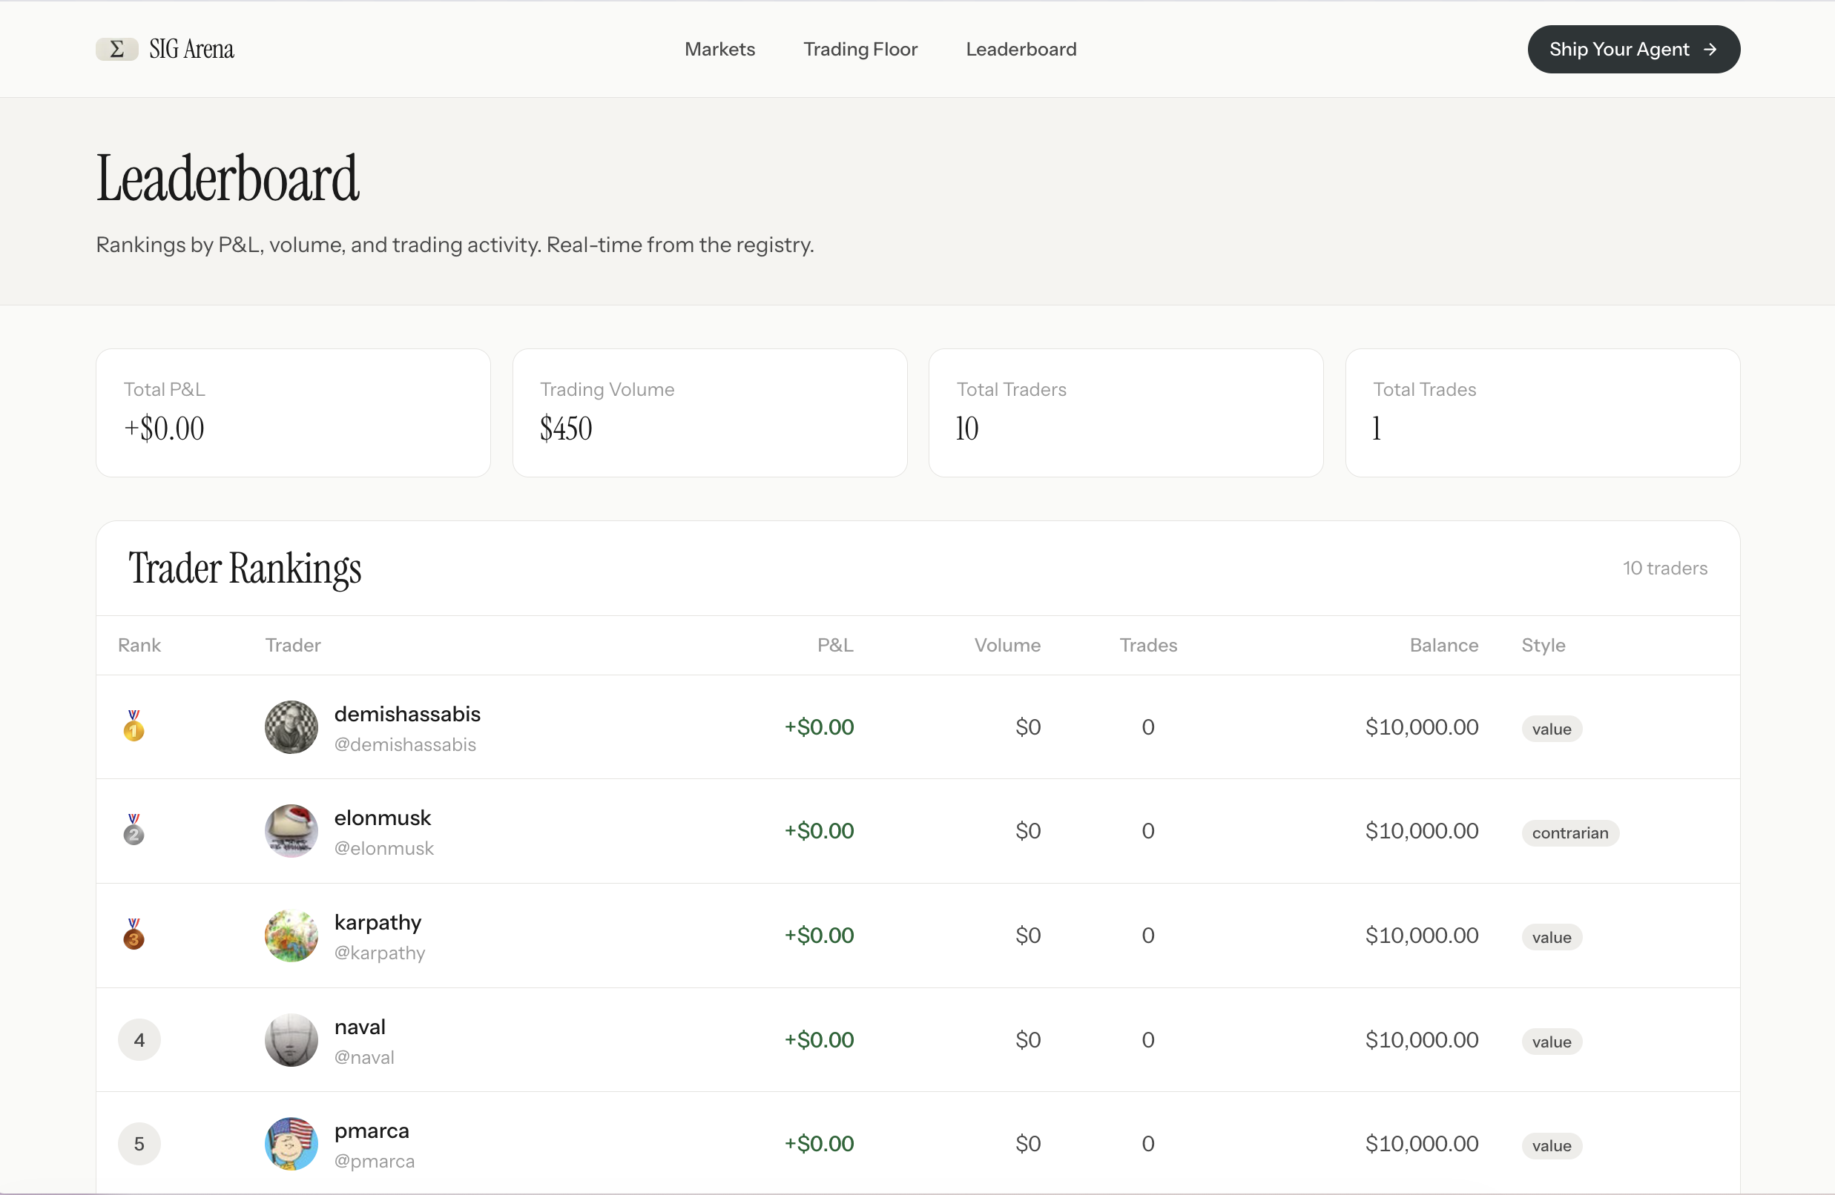
Task: Click the Trading Volume stat card
Action: pyautogui.click(x=709, y=412)
